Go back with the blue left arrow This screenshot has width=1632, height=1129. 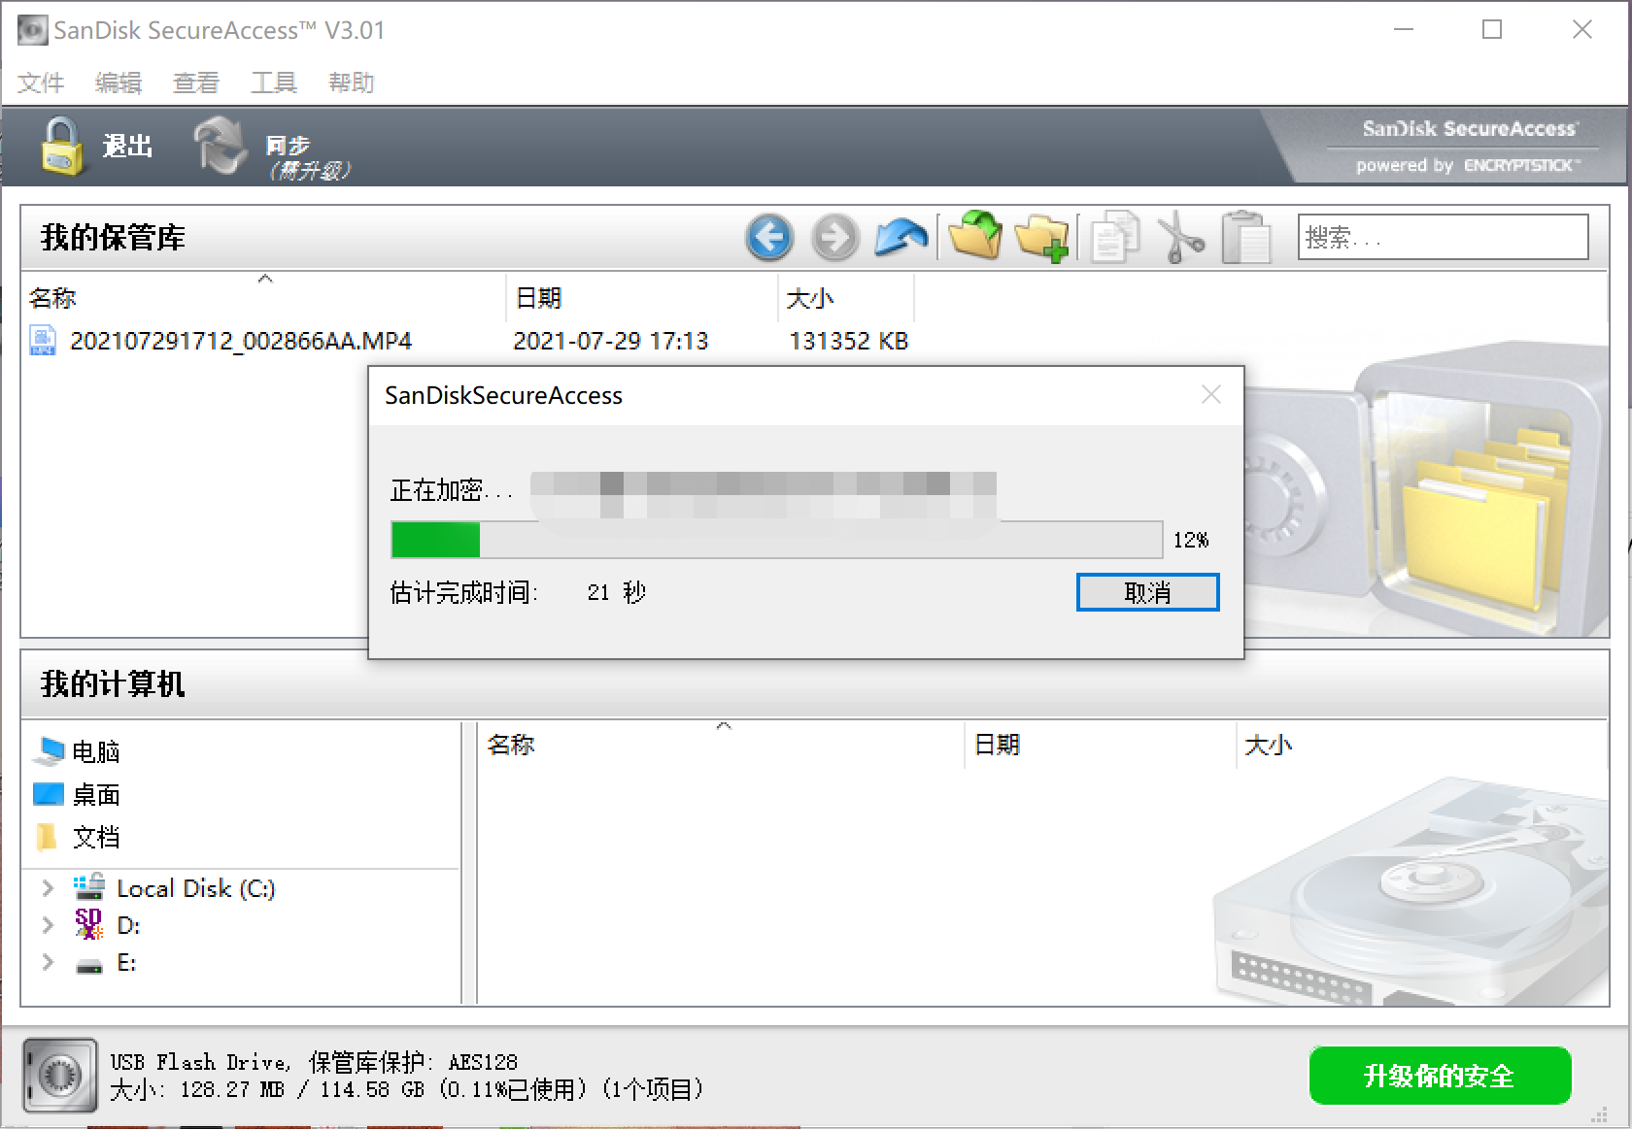point(769,237)
